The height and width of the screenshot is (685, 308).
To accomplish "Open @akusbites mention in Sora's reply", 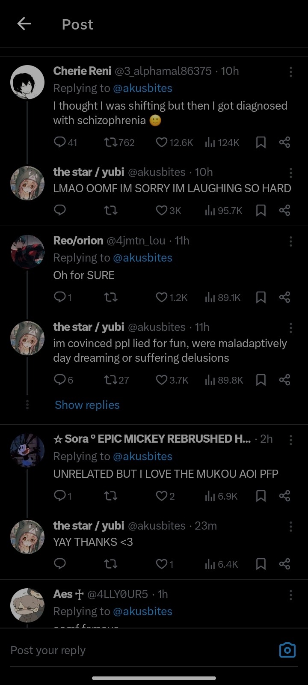I will pos(142,456).
